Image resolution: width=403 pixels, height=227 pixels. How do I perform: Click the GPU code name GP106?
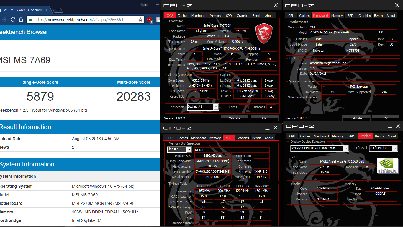pyautogui.click(x=325, y=167)
